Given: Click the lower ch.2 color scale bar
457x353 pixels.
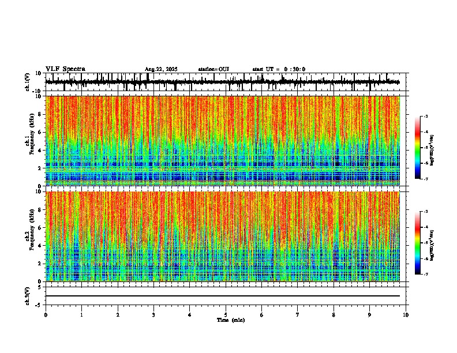Looking at the screenshot, I should pyautogui.click(x=418, y=243).
